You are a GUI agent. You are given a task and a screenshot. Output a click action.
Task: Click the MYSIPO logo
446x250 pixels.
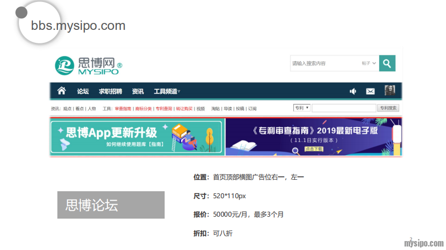(88, 66)
